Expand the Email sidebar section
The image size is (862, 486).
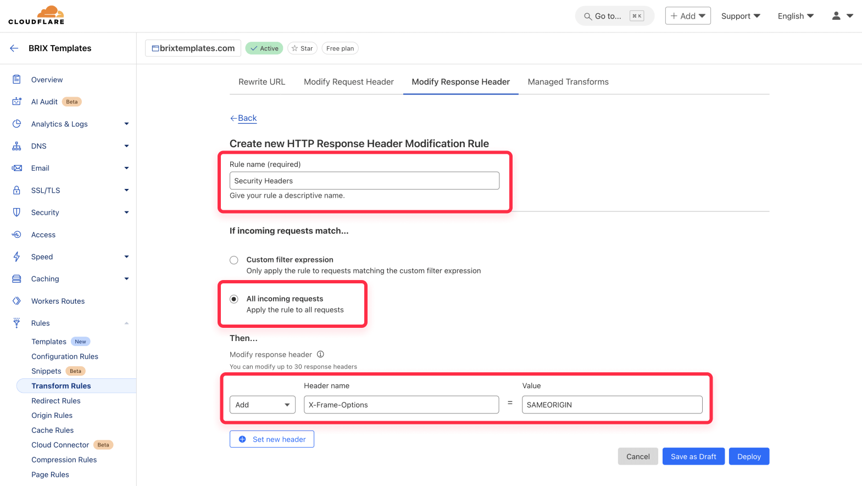(x=126, y=168)
